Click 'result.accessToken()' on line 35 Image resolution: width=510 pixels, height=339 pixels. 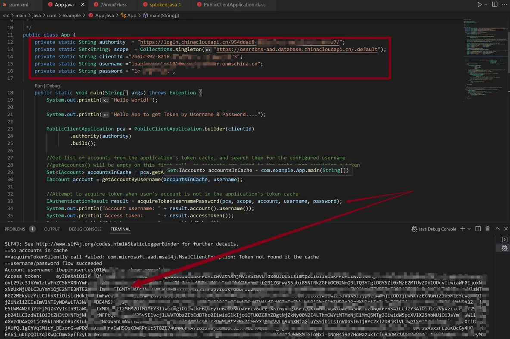point(200,215)
